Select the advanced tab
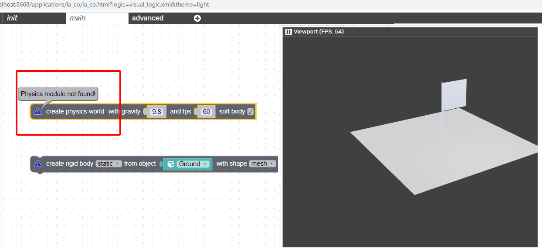 click(x=159, y=18)
